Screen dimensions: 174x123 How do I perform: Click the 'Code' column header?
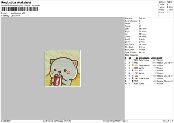pos(153,58)
